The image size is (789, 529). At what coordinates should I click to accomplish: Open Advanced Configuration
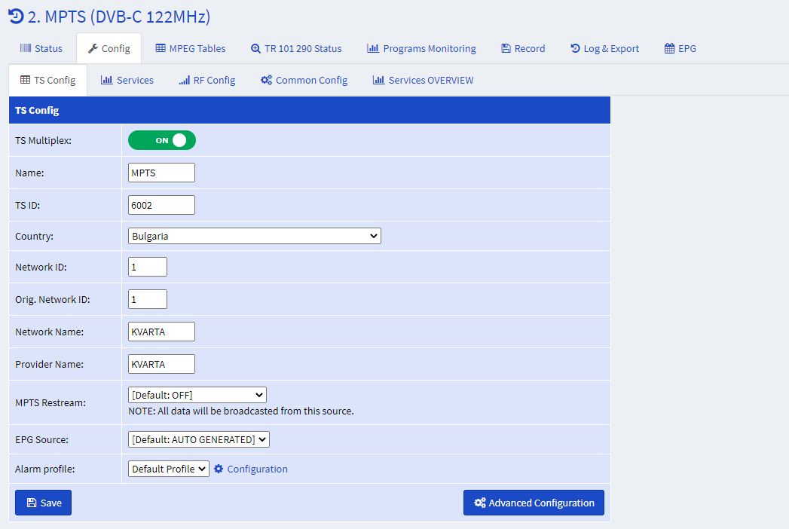(534, 503)
